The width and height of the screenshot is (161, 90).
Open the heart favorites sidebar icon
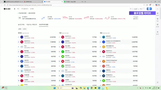(157, 19)
